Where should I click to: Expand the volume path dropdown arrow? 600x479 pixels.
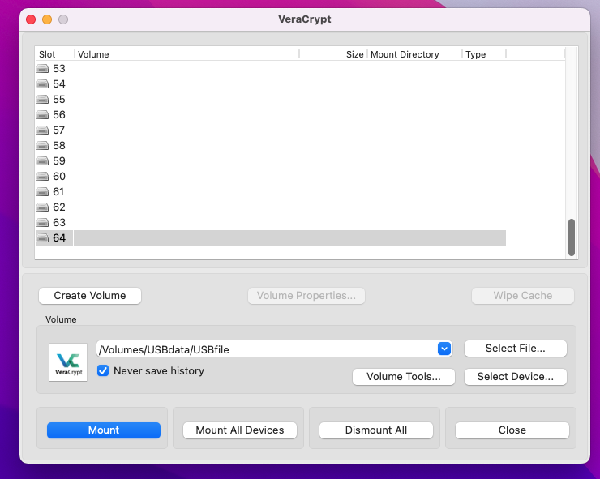click(x=444, y=349)
